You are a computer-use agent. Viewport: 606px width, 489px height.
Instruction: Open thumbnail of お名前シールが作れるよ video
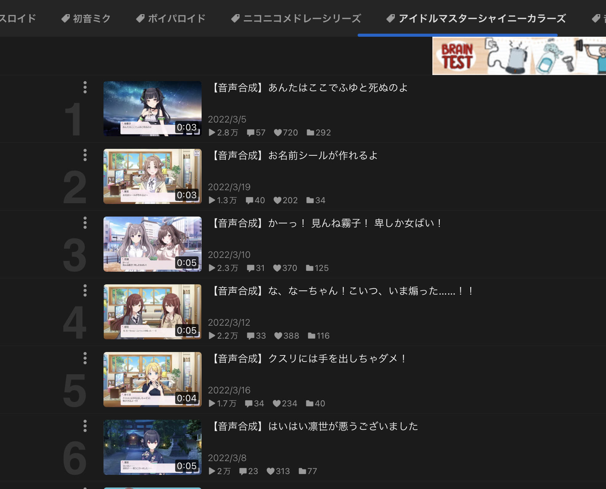(153, 176)
